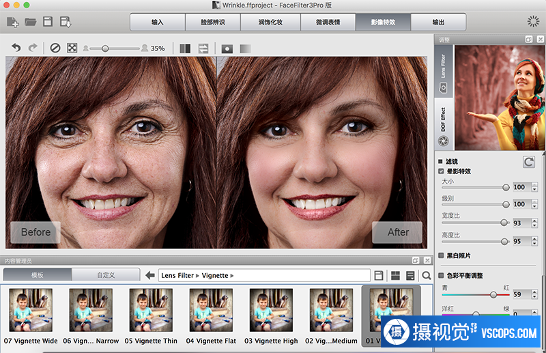Click the zoom slider handle
Image resolution: width=546 pixels, height=353 pixels.
[105, 48]
